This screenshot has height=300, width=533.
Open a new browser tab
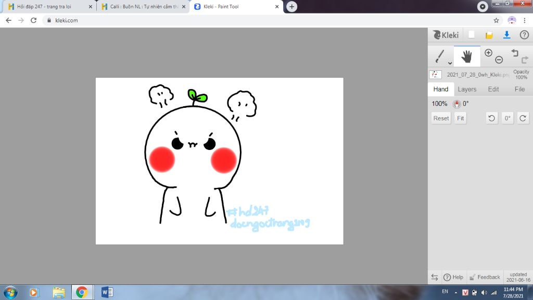pos(291,6)
